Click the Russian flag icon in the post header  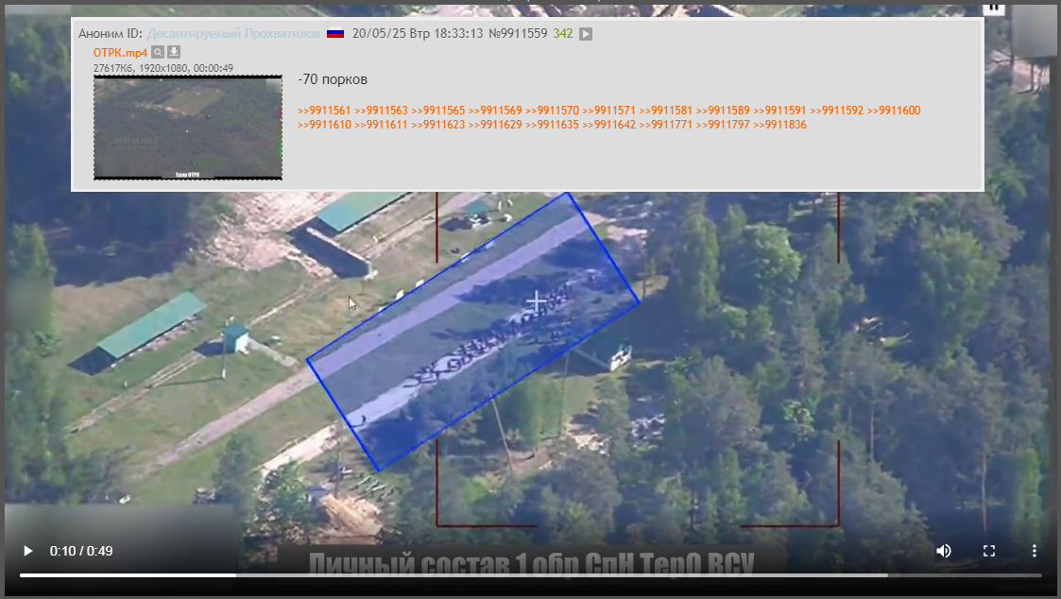coord(335,33)
